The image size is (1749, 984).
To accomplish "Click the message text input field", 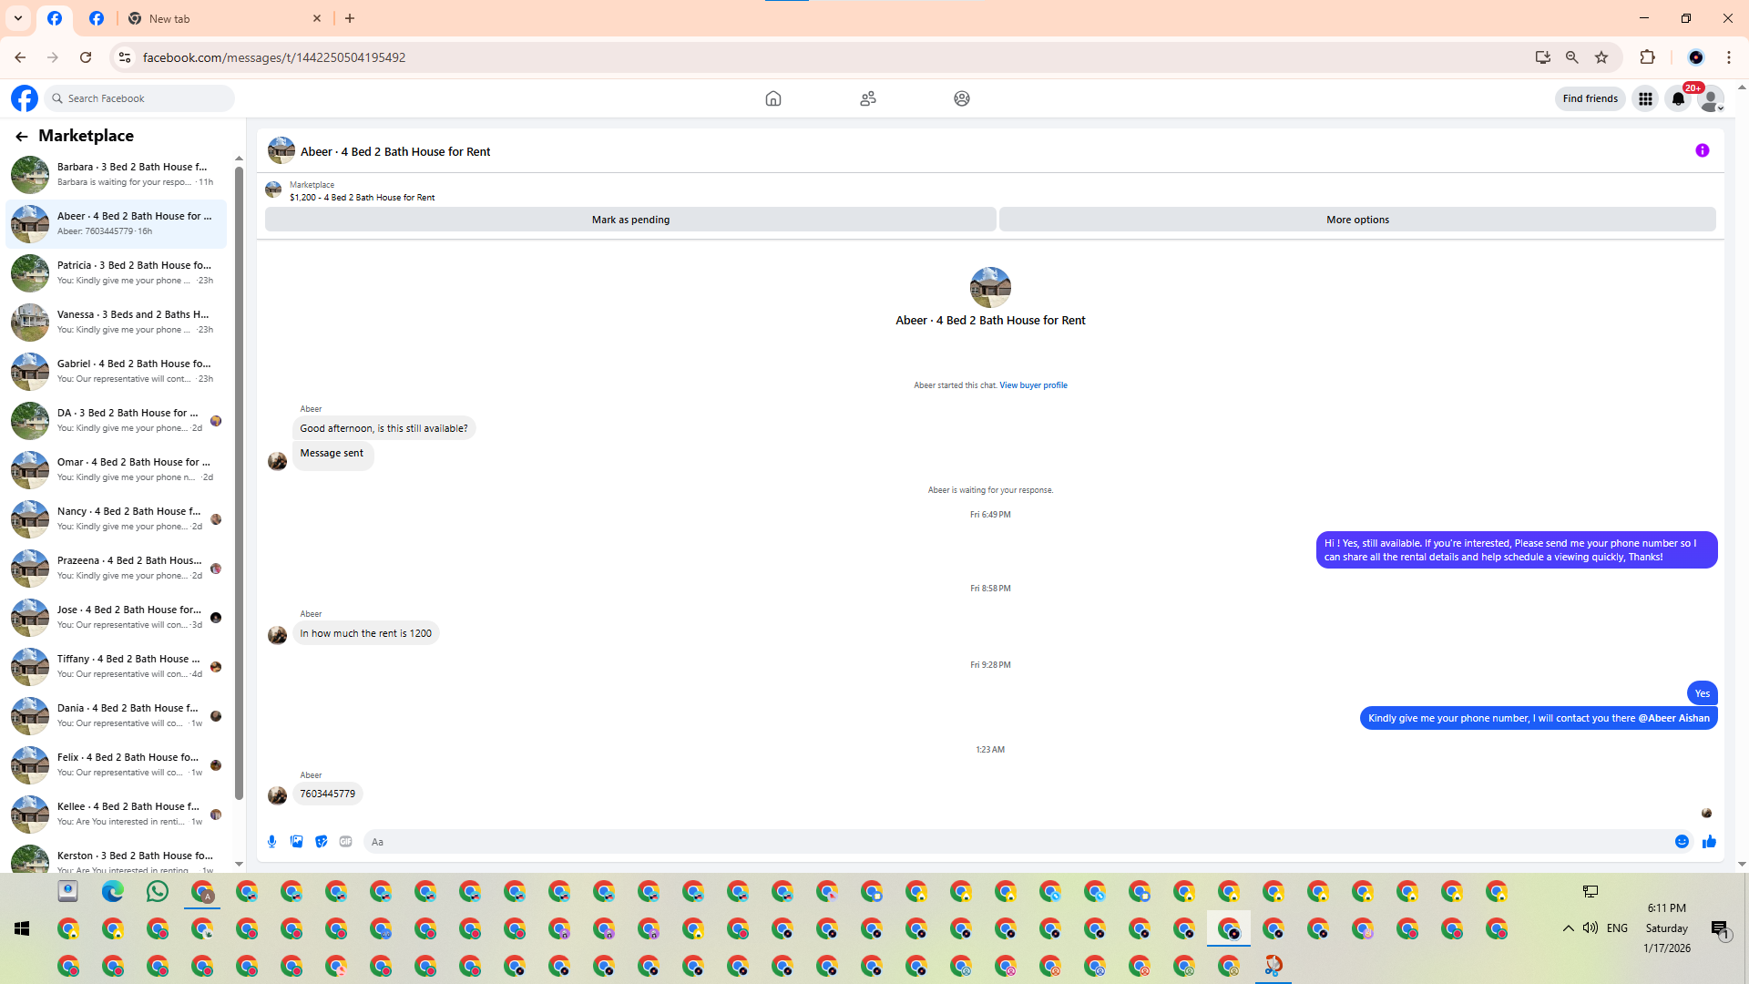I will point(1011,842).
